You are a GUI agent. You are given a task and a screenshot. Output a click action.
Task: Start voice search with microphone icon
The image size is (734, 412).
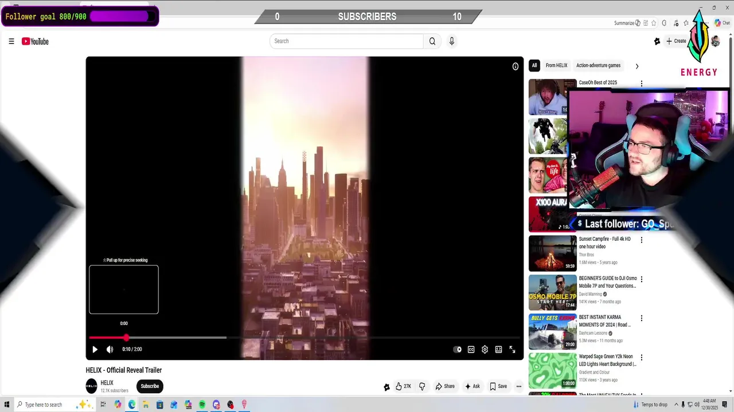(x=452, y=41)
